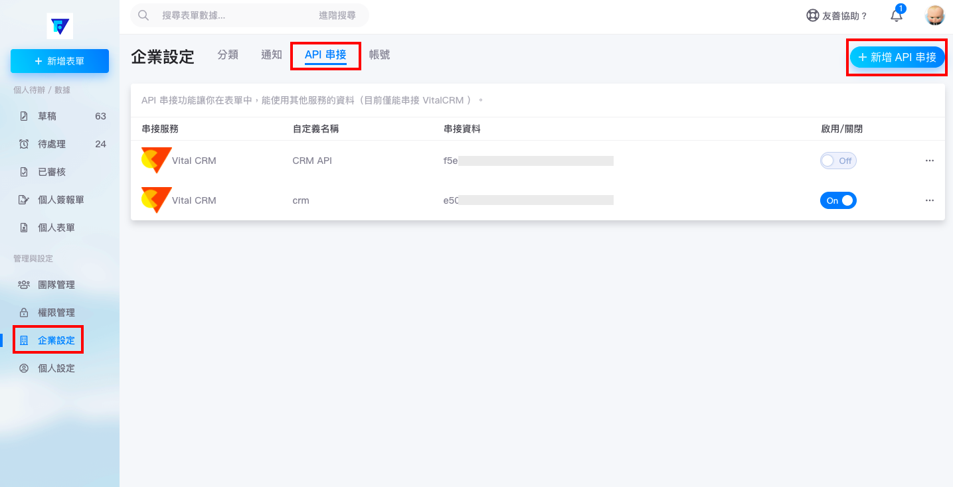The height and width of the screenshot is (487, 953).
Task: Open the 草稿 drafts list
Action: [47, 116]
